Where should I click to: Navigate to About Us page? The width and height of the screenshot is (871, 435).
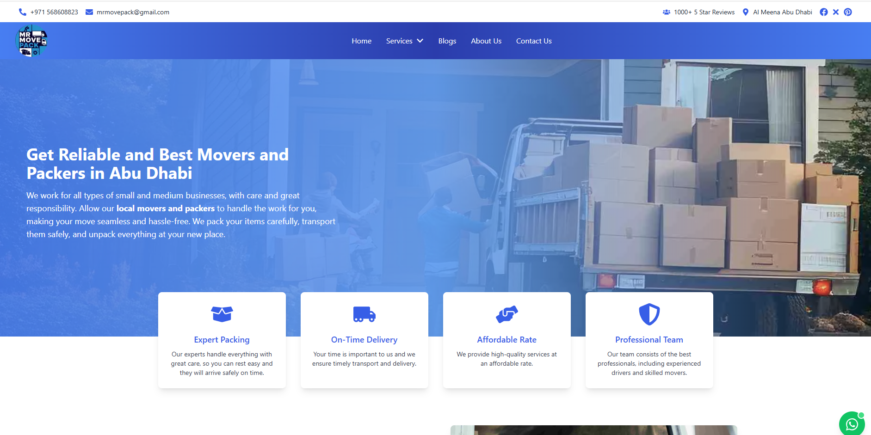(x=486, y=41)
